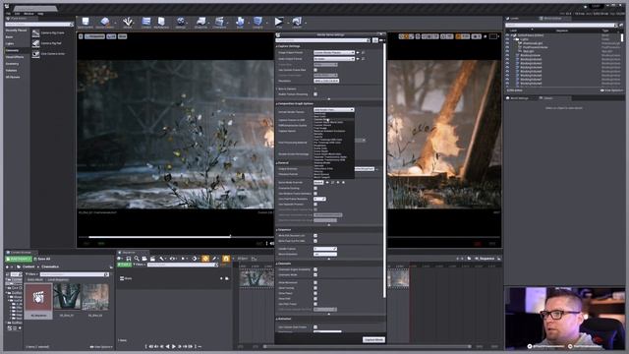The width and height of the screenshot is (629, 354).
Task: Toggle Cinematic Engine Scalability checkbox
Action: coord(315,269)
